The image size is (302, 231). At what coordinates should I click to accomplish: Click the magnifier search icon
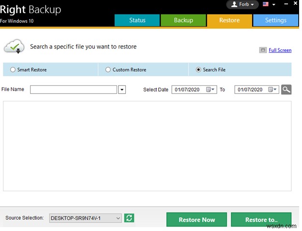(287, 89)
